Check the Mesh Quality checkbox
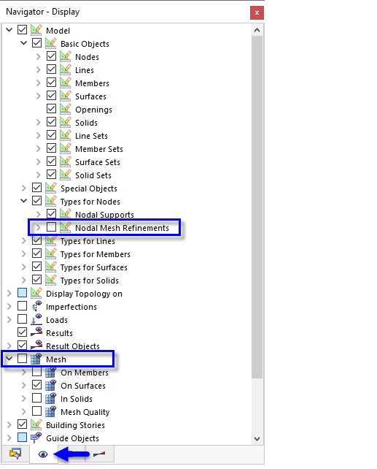 36,411
